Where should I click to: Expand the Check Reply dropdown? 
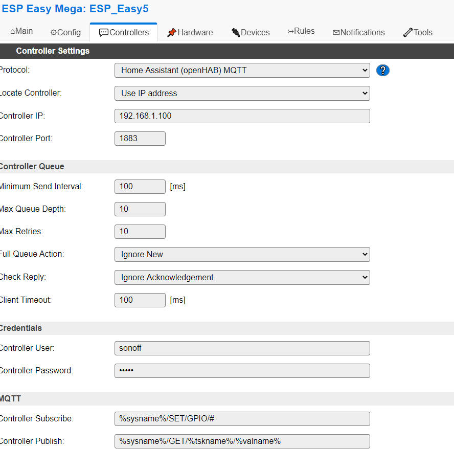coord(242,278)
